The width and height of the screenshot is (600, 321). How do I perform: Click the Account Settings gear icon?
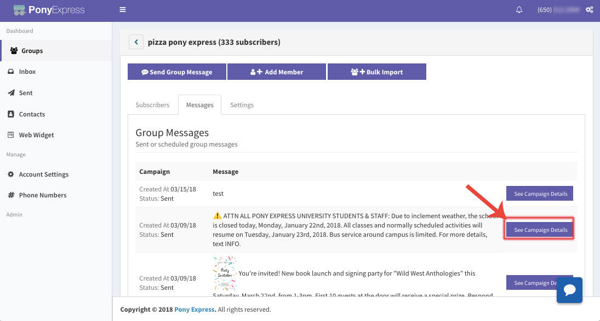[11, 174]
